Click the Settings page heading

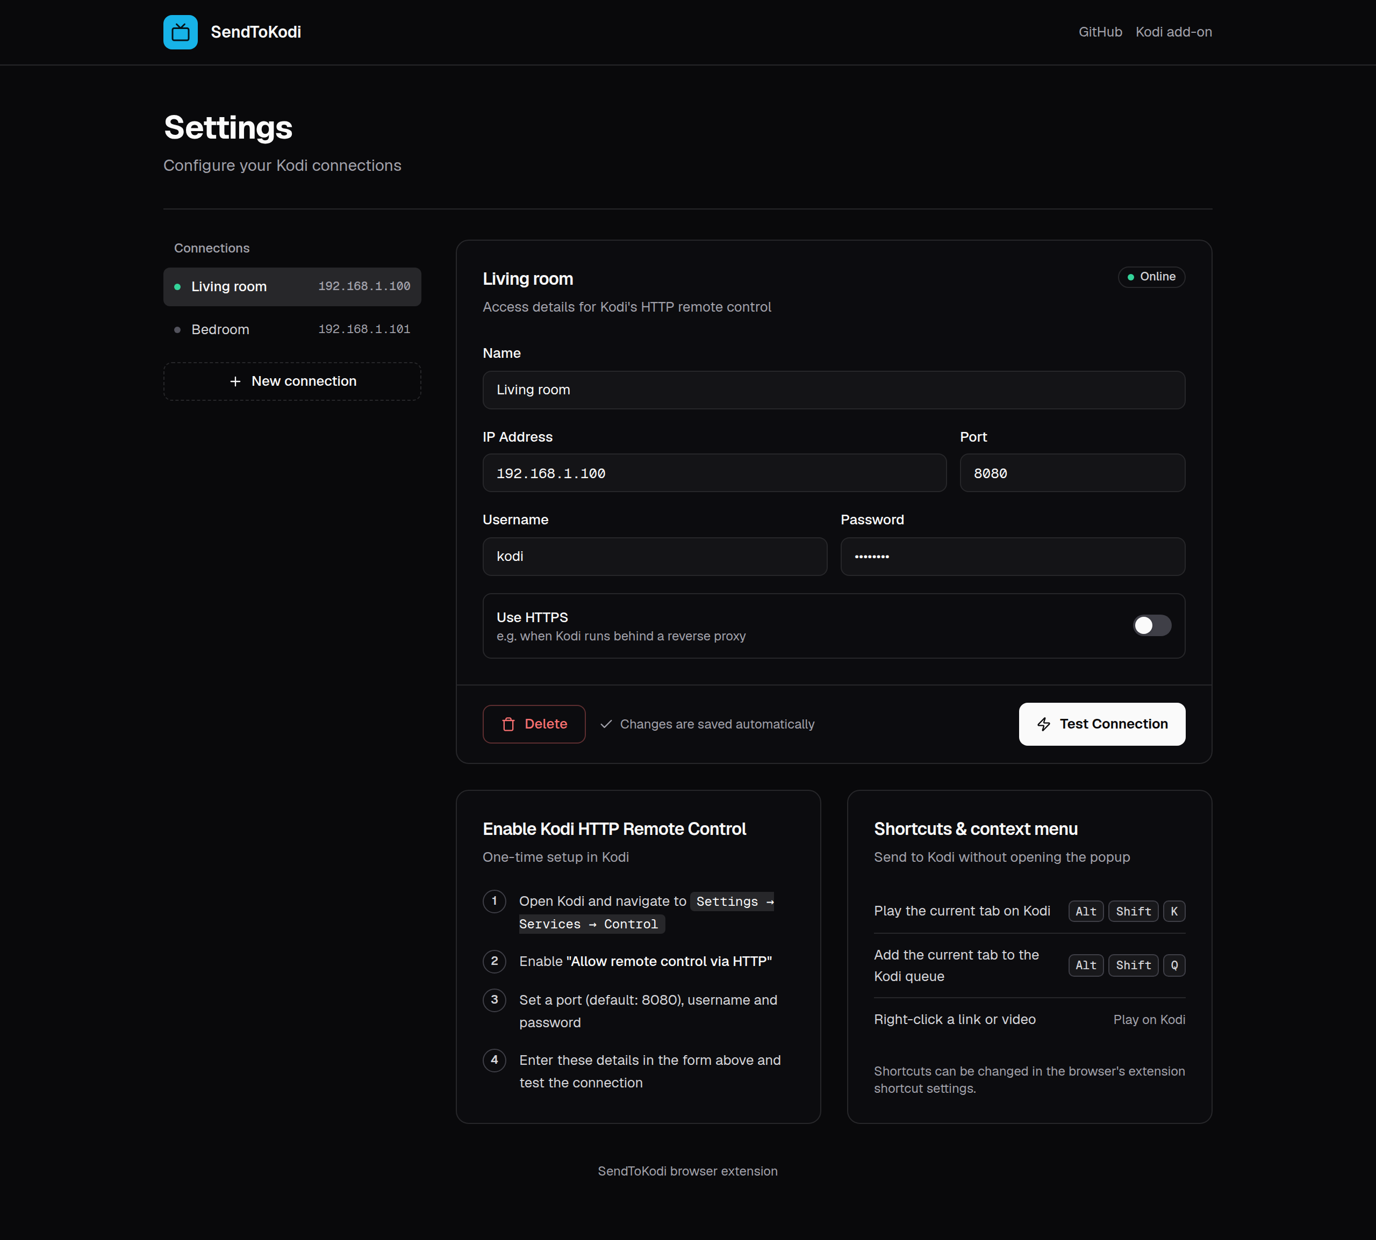(228, 127)
